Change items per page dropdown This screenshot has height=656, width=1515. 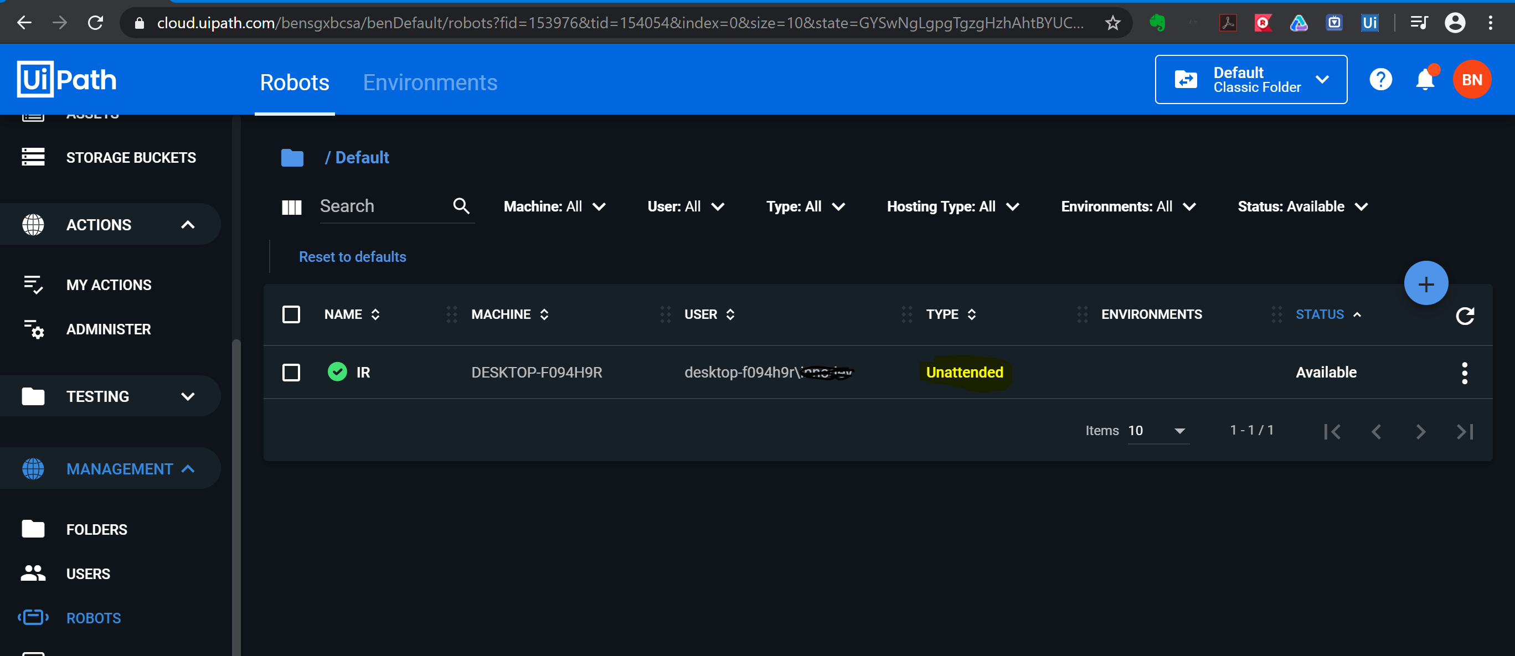[x=1158, y=431]
